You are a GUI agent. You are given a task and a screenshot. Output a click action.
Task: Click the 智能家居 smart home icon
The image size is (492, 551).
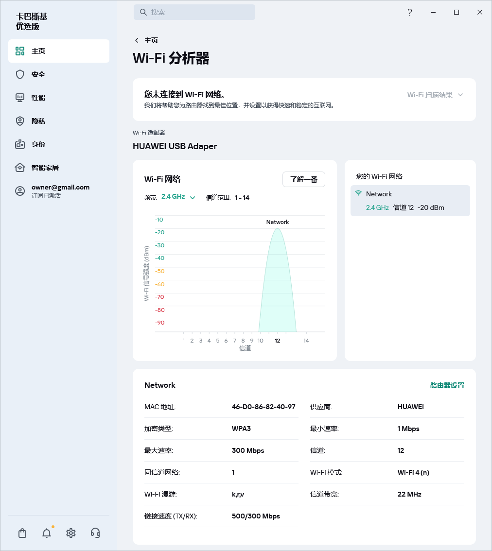[x=20, y=168]
